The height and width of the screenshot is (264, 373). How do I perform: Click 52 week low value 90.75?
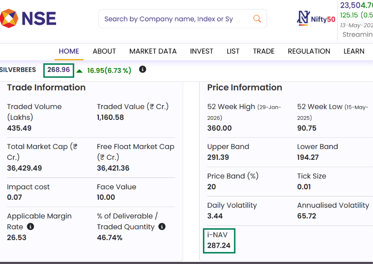point(306,128)
